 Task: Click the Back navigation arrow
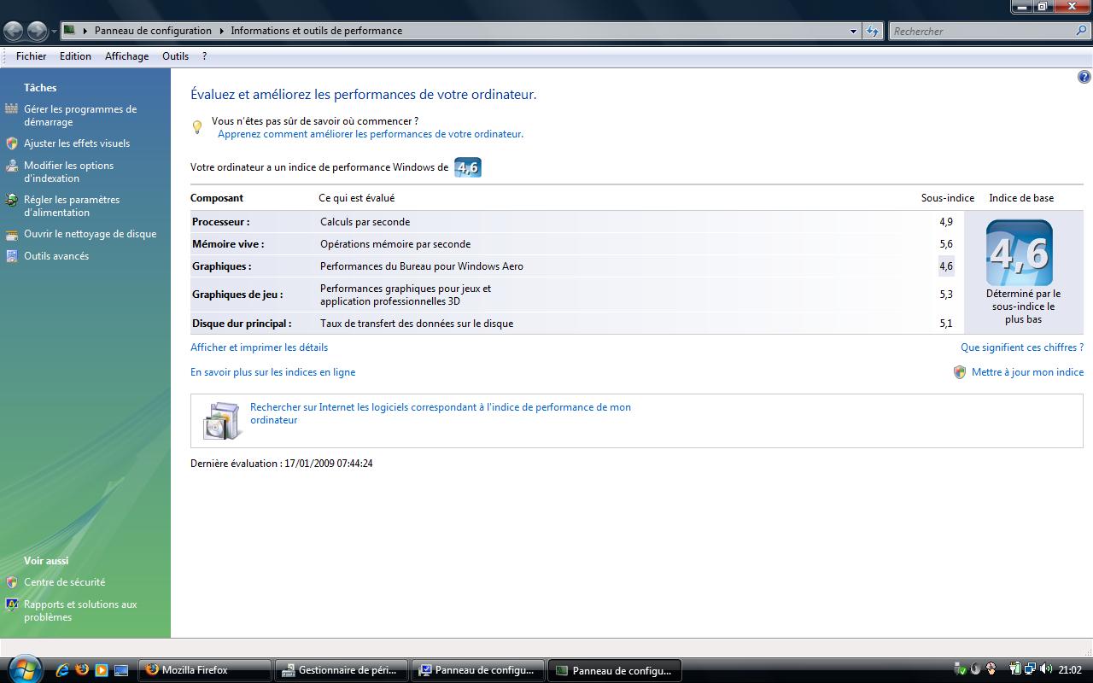point(13,32)
